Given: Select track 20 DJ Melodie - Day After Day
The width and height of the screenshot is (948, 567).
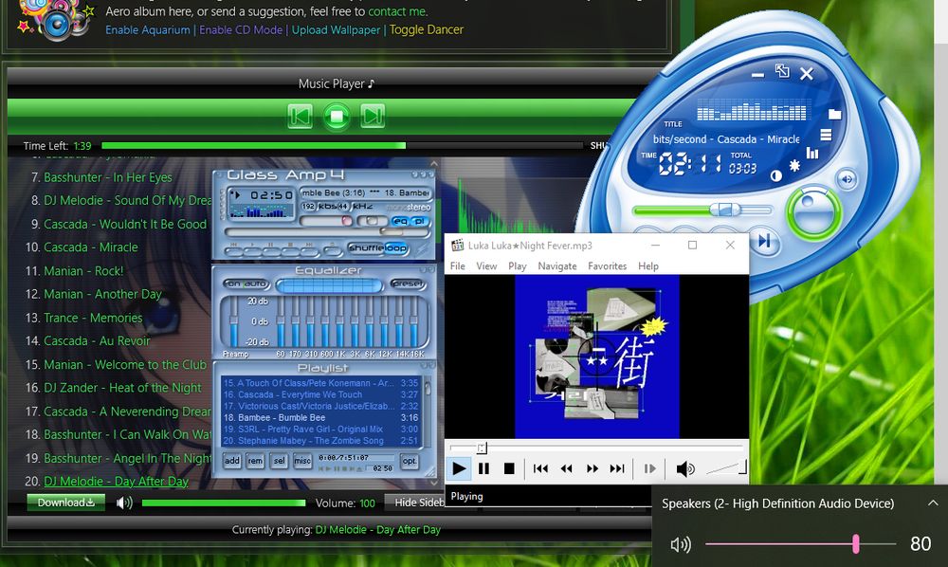Looking at the screenshot, I should tap(116, 482).
